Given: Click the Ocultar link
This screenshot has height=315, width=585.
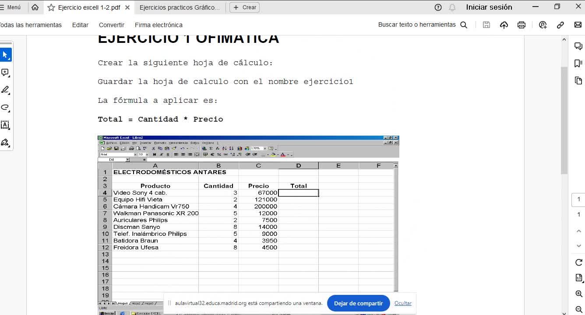Looking at the screenshot, I should pyautogui.click(x=403, y=303).
